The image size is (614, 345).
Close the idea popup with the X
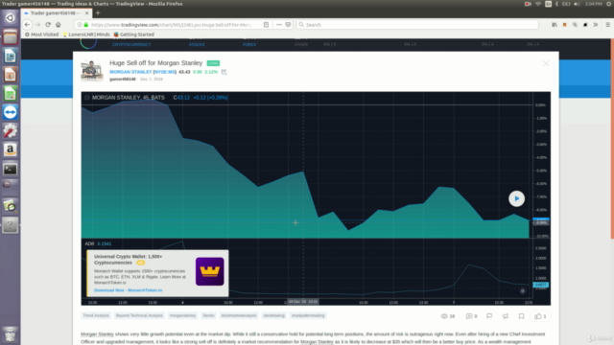[546, 63]
